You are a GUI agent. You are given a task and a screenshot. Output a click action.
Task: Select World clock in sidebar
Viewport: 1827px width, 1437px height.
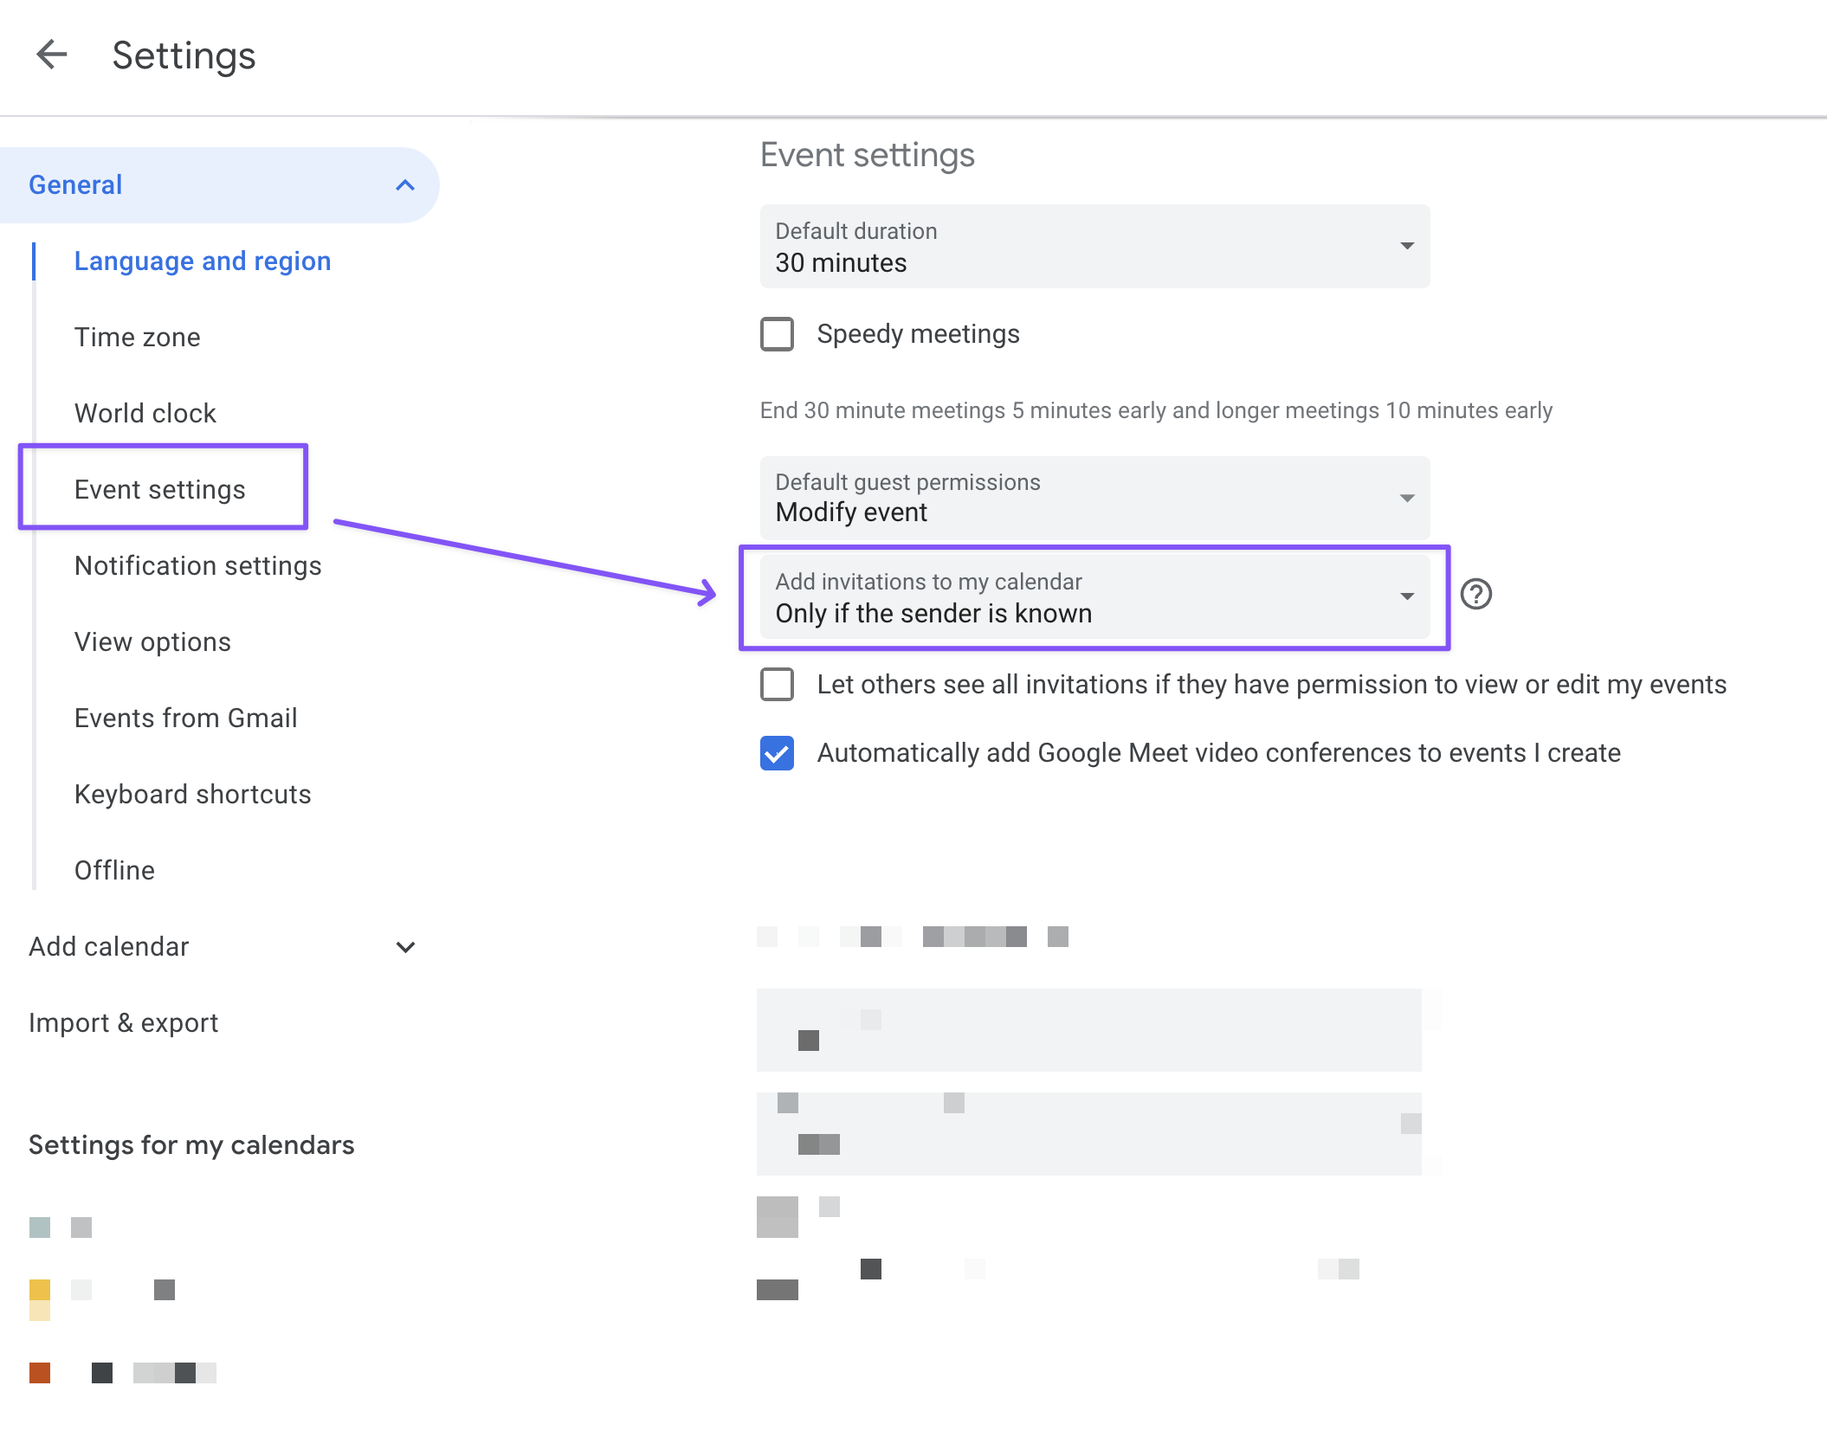[x=145, y=414]
